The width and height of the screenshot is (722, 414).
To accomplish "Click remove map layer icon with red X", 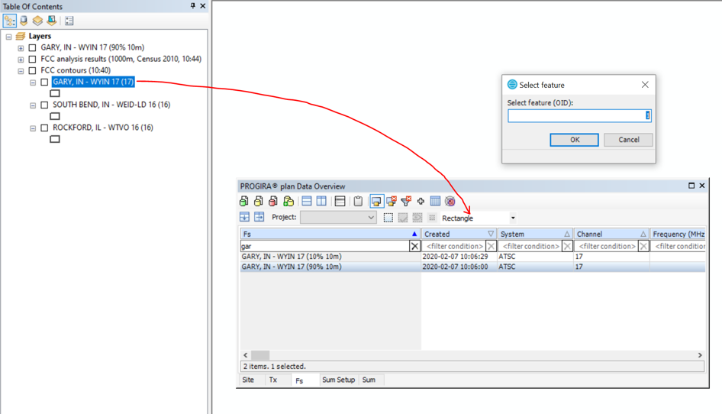I will point(392,201).
